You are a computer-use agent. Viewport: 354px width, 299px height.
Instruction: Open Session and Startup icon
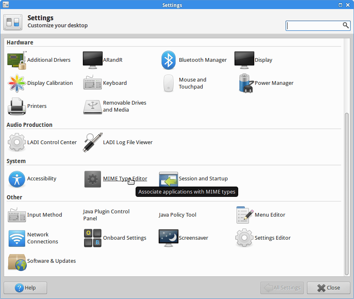[169, 180]
